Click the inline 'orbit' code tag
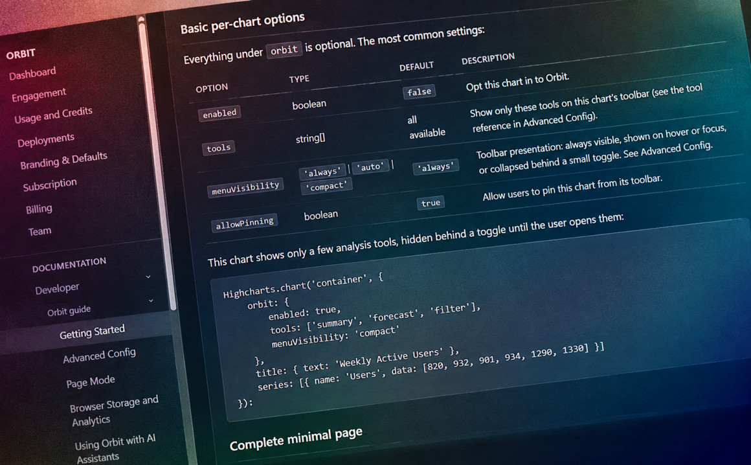 (284, 50)
